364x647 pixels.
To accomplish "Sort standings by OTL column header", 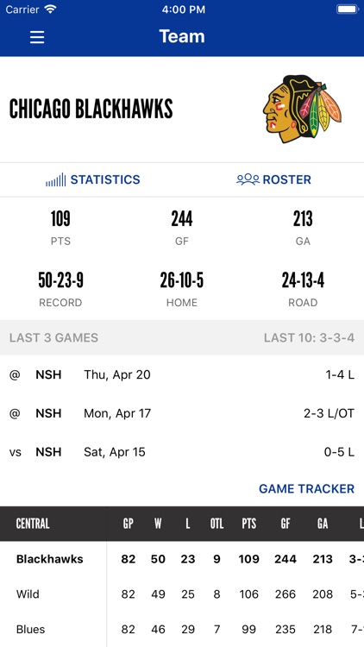I will coord(217,524).
